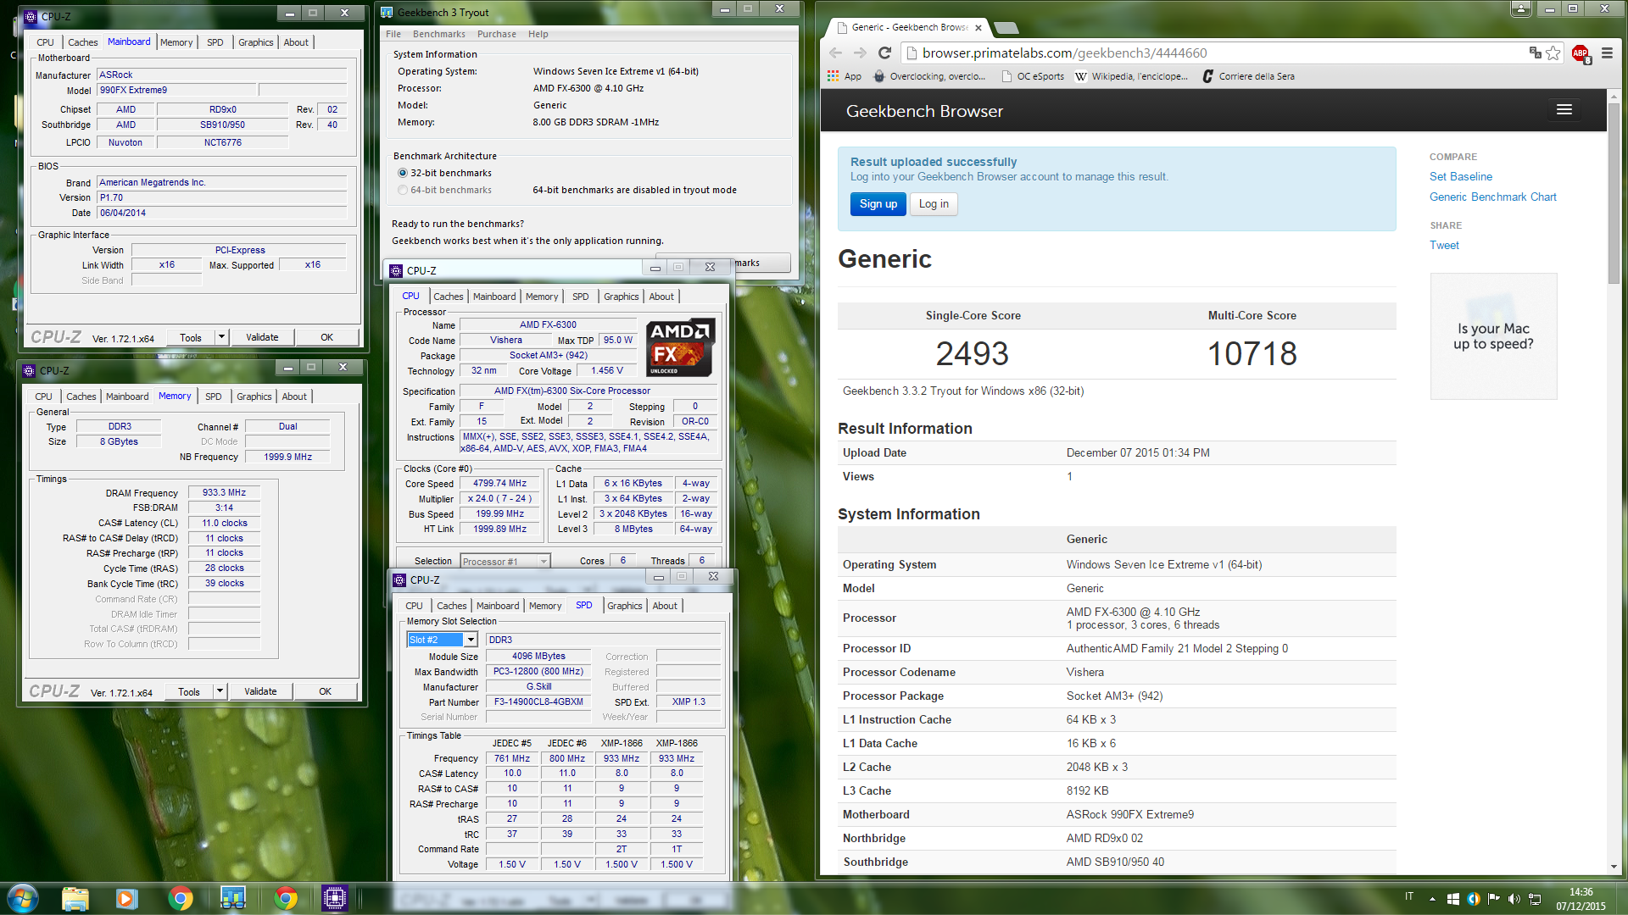Click the Core Speed value 4799.74 MHz
Image resolution: width=1628 pixels, height=915 pixels.
499,484
